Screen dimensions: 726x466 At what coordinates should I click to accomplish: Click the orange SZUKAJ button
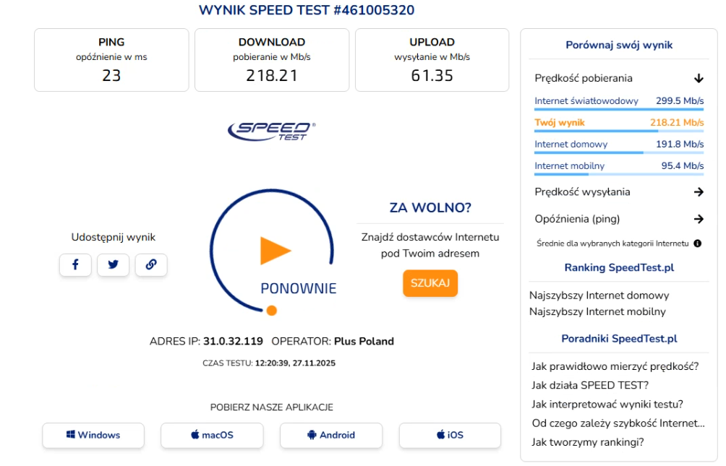[430, 282]
